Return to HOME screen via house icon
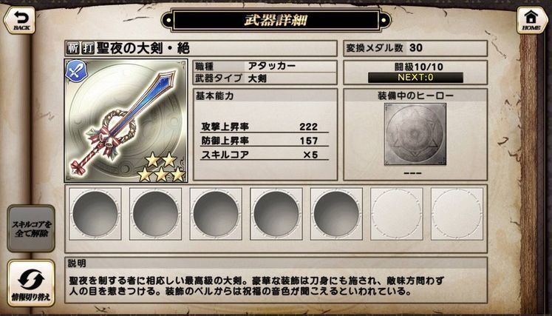 click(x=532, y=20)
